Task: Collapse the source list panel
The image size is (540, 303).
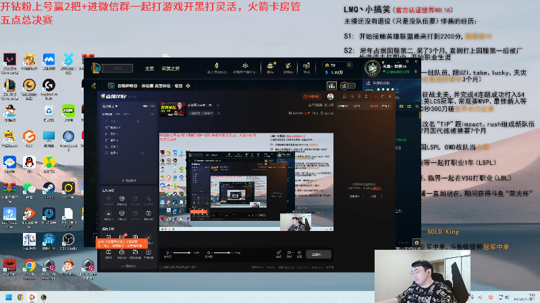Action: 153,114
